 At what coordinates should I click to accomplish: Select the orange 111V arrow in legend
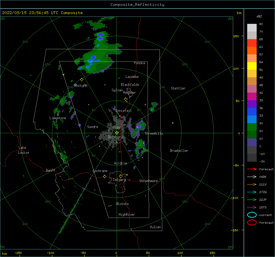(252, 184)
